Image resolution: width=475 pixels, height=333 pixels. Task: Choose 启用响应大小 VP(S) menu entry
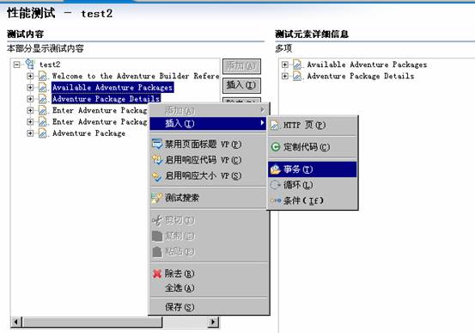click(209, 176)
